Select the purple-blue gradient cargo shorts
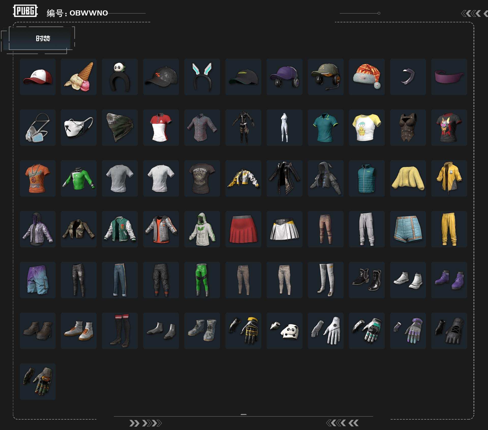This screenshot has height=430, width=488. 38,280
